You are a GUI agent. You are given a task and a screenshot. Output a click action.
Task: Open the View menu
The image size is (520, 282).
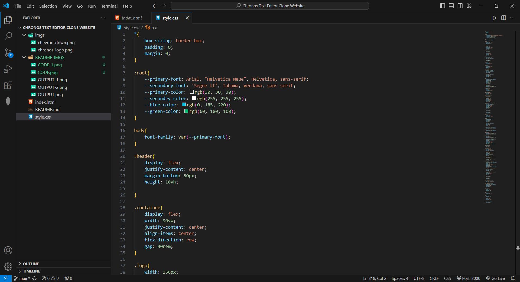point(67,6)
